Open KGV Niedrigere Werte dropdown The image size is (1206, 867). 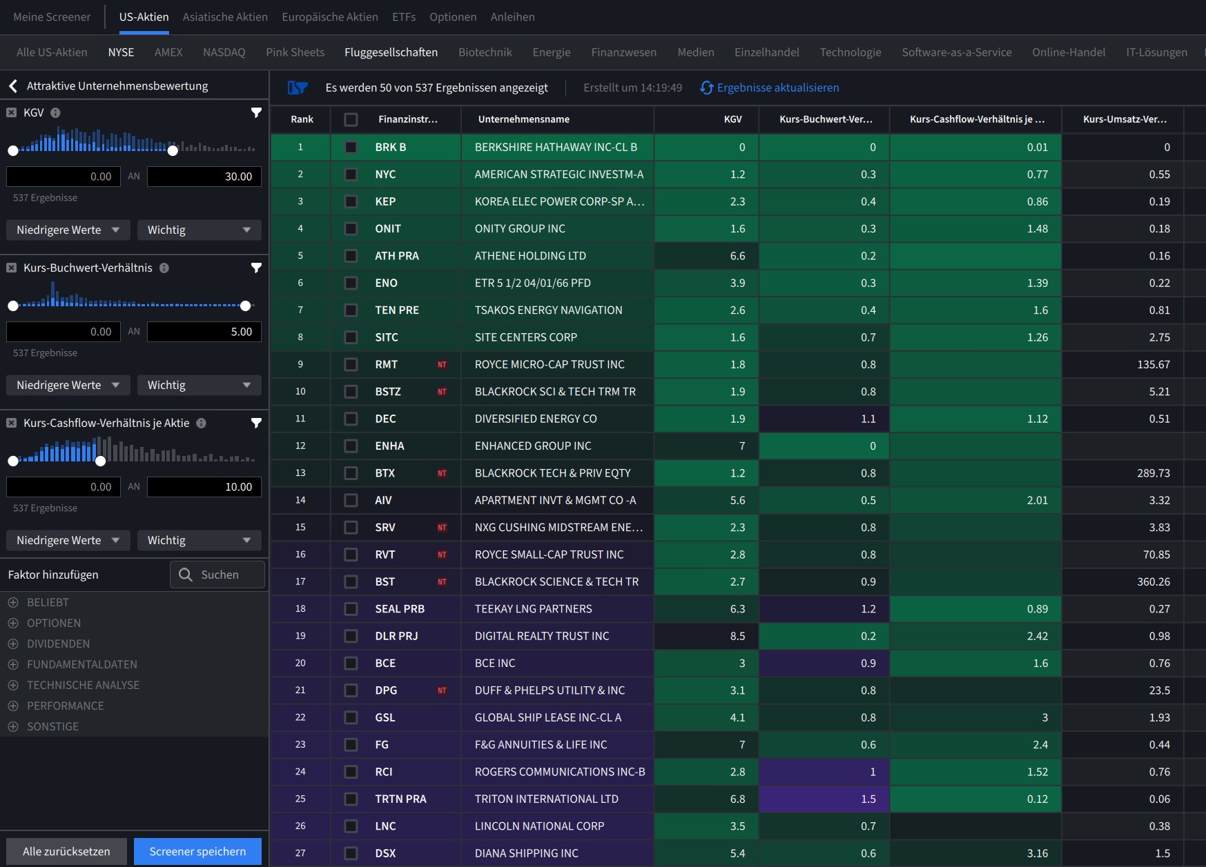[x=68, y=230]
